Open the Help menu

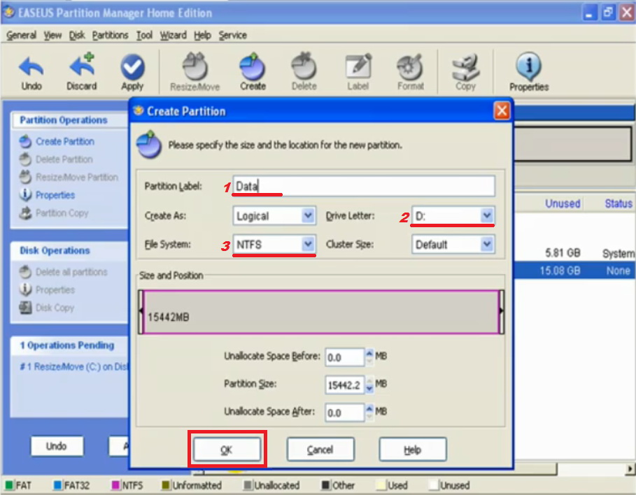[x=202, y=35]
